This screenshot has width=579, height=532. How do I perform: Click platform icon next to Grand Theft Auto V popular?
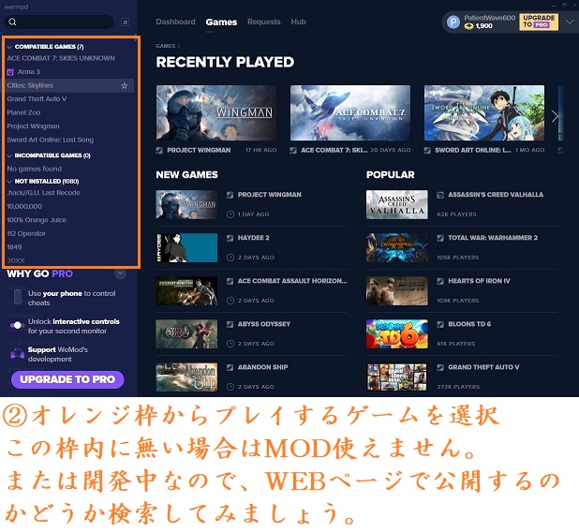(x=440, y=367)
